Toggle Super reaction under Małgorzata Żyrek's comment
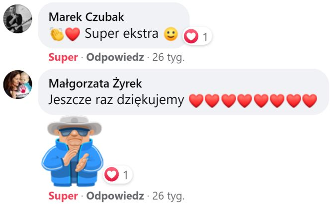Image resolution: width=333 pixels, height=204 pixels. [x=63, y=196]
